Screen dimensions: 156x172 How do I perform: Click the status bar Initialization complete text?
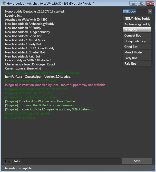tap(17, 168)
